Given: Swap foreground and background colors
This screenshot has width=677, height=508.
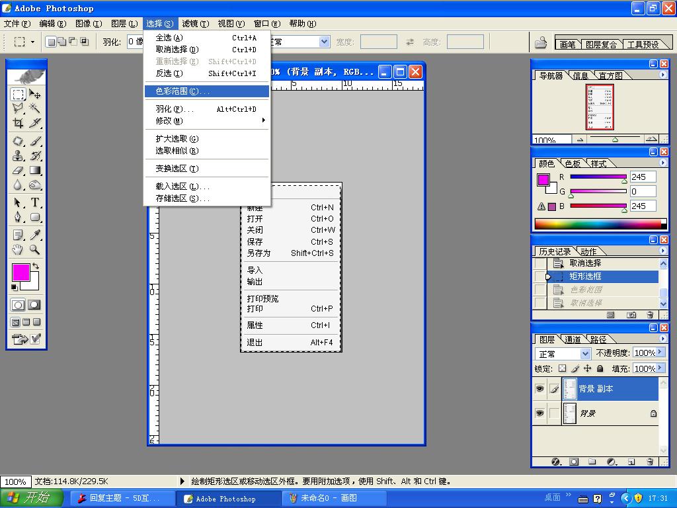Looking at the screenshot, I should click(x=36, y=266).
